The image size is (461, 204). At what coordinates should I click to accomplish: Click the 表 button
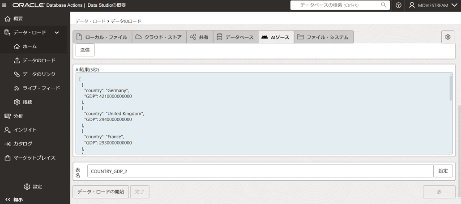[439, 191]
